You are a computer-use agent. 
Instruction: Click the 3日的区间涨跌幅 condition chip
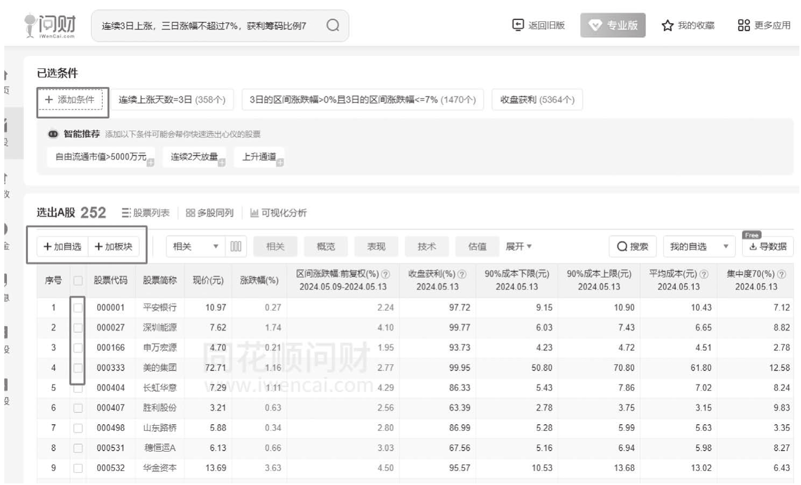[363, 99]
